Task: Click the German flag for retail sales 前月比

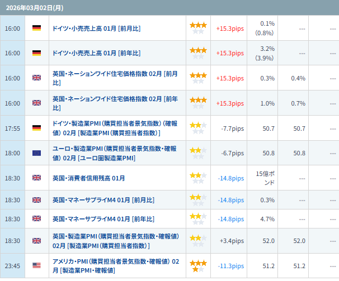Action: click(37, 28)
